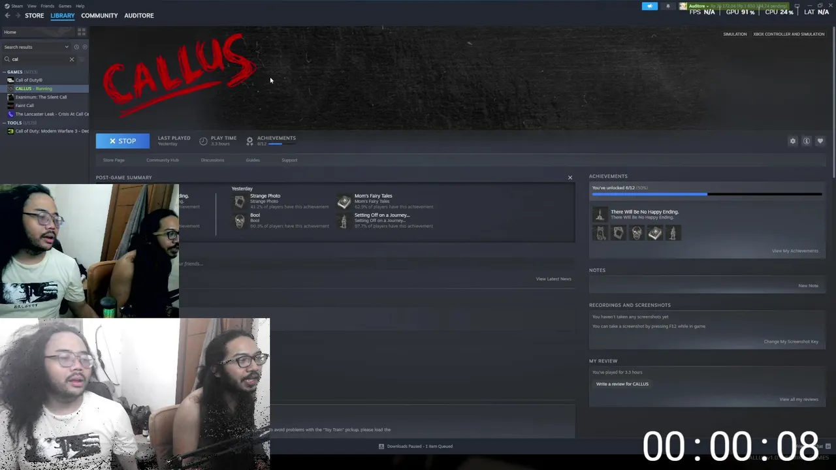836x470 pixels.
Task: Clear the library search text
Action: click(x=72, y=59)
